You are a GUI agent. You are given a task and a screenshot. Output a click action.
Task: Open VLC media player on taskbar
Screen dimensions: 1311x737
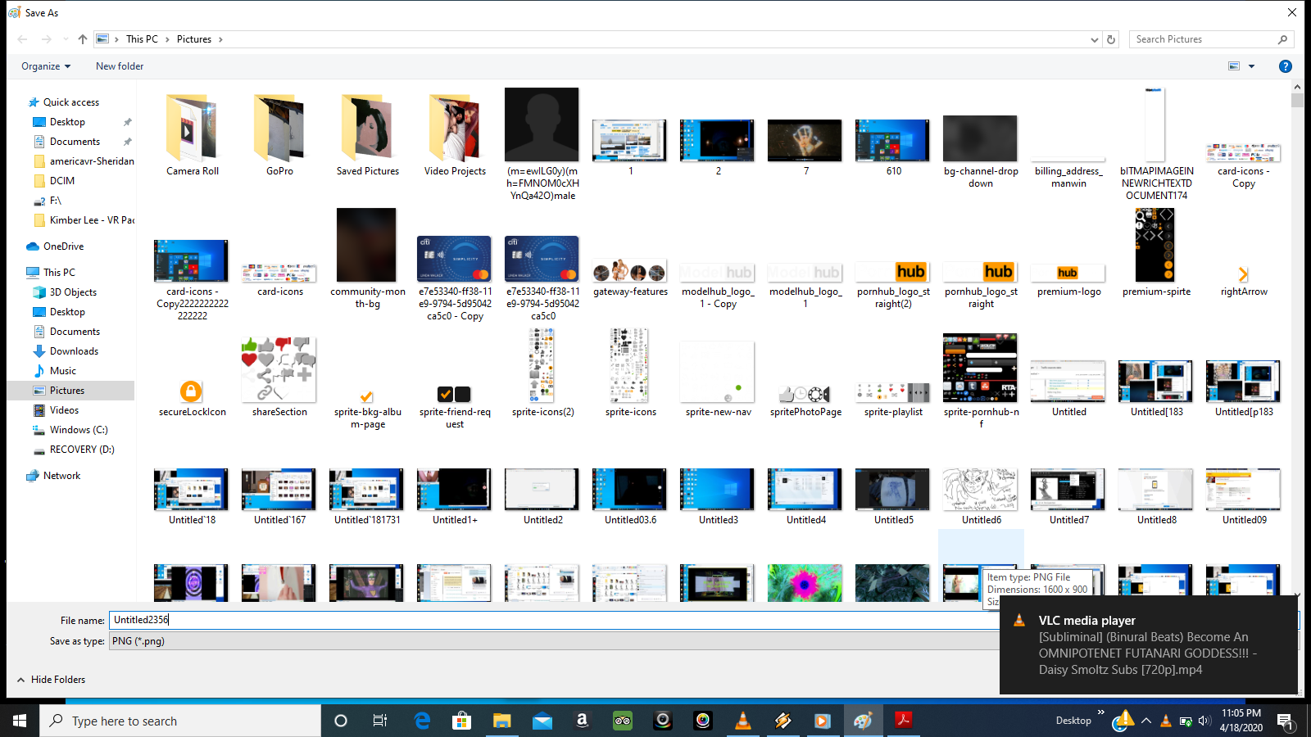coord(743,721)
